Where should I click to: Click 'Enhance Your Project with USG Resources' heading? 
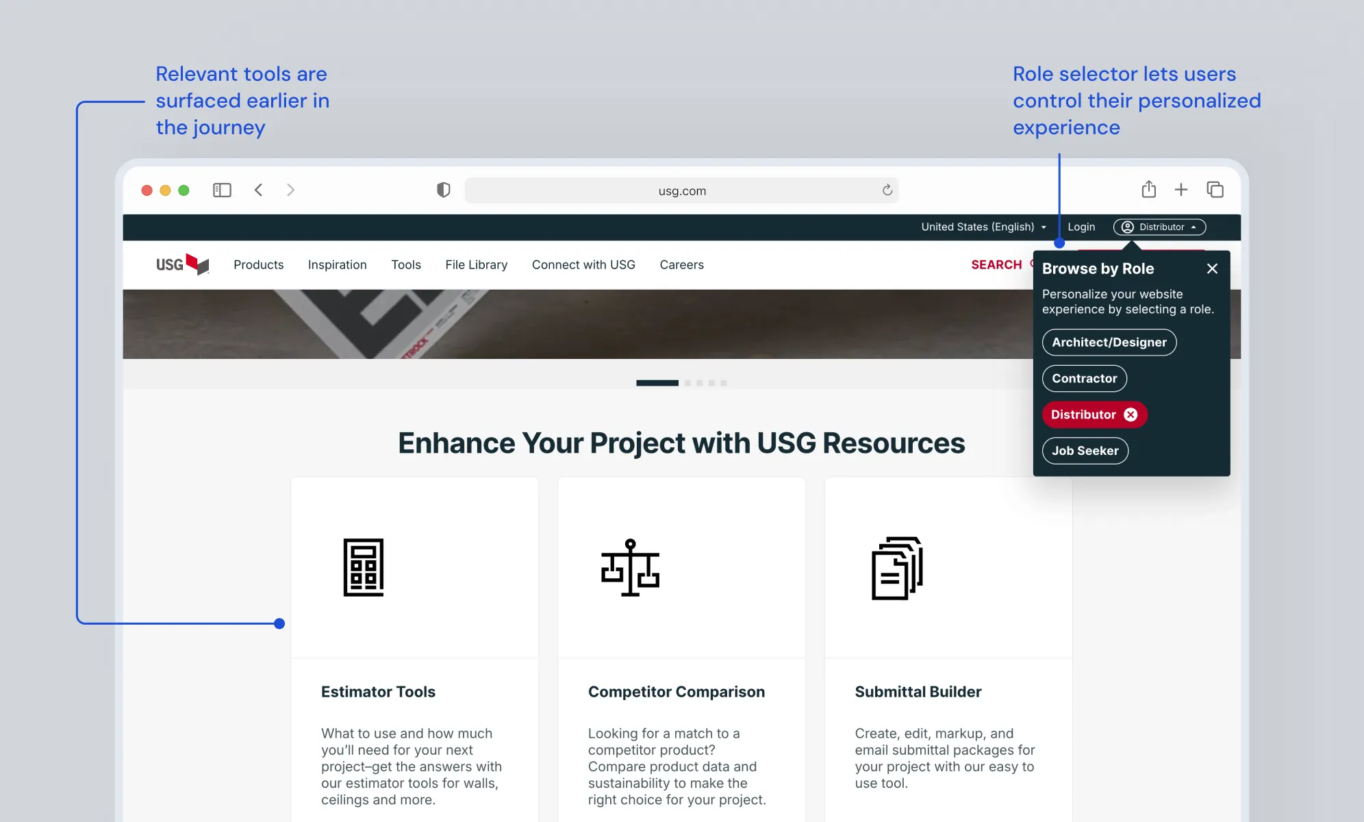(x=681, y=443)
